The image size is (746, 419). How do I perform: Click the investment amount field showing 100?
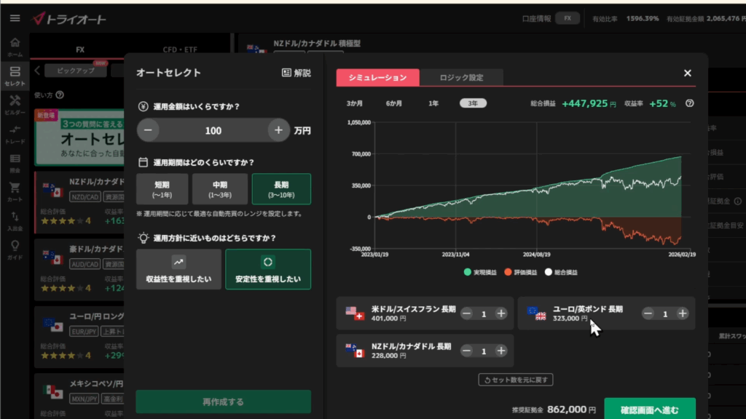coord(213,131)
